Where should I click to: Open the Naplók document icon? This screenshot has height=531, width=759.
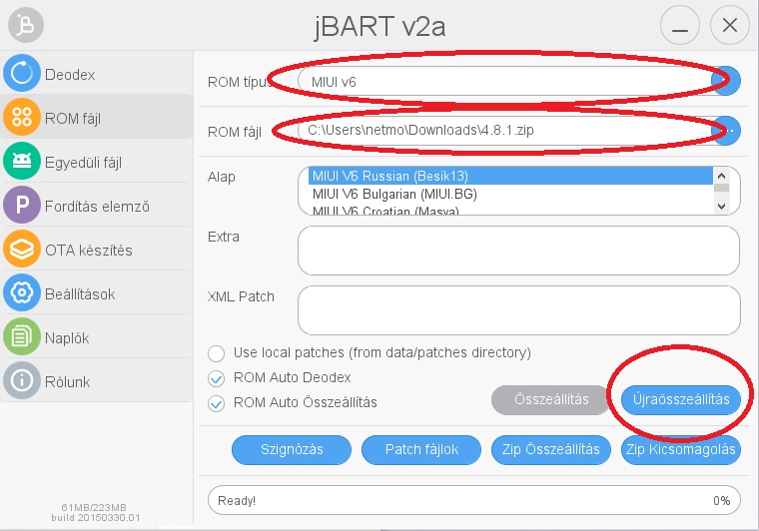[21, 337]
